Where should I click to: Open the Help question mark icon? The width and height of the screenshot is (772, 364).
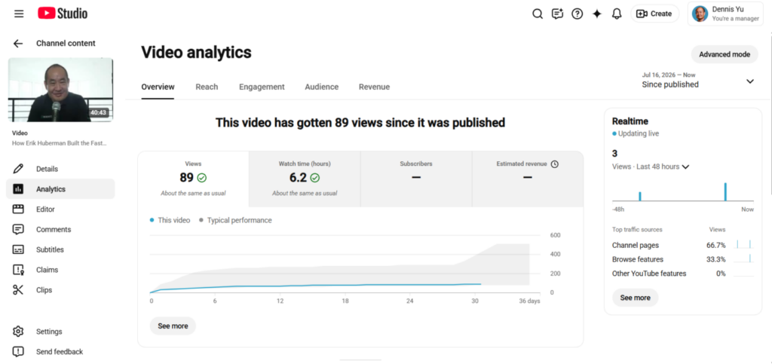pyautogui.click(x=577, y=14)
